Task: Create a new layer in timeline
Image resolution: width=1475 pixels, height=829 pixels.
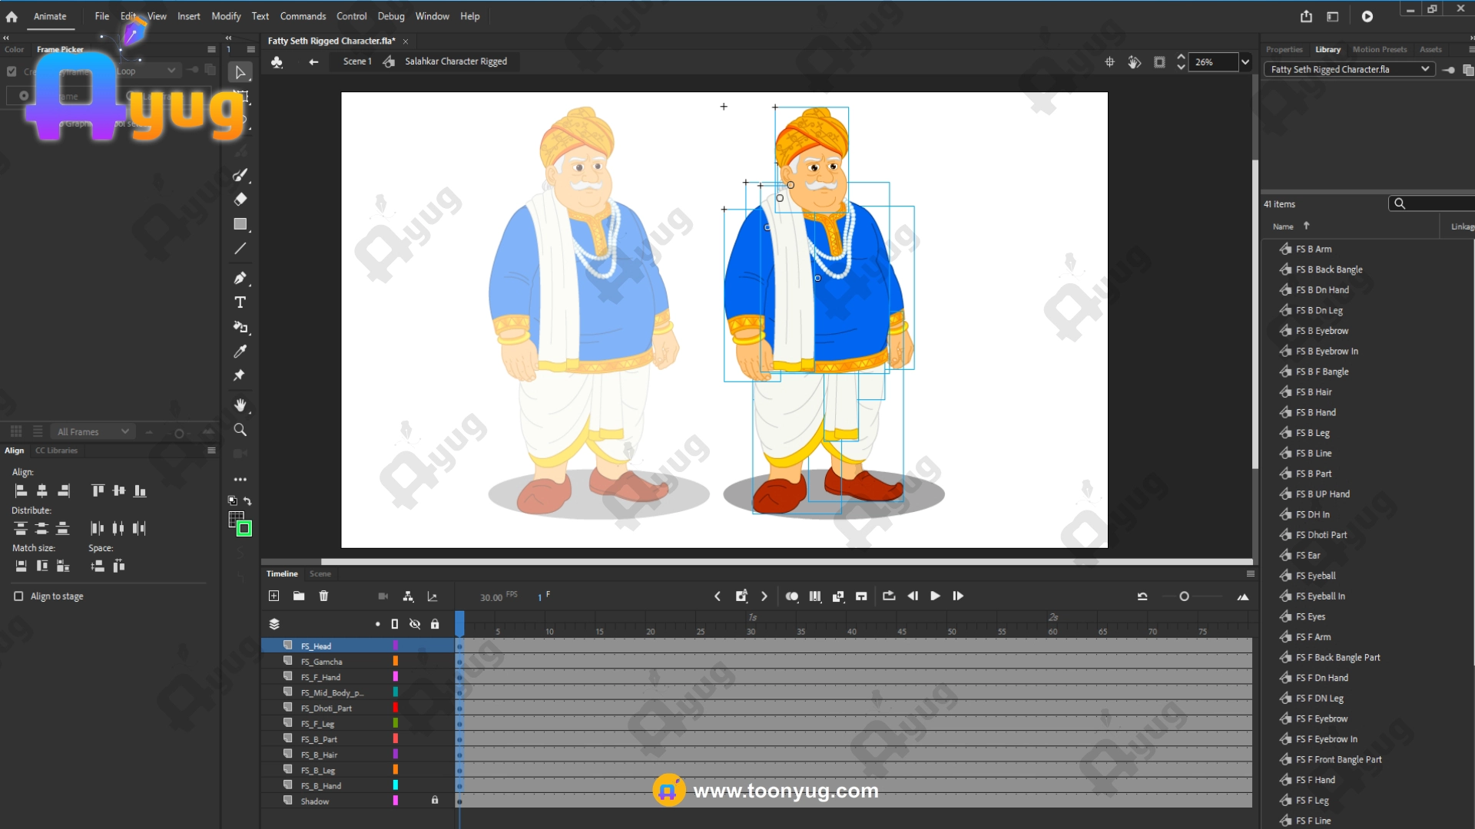Action: (x=273, y=596)
